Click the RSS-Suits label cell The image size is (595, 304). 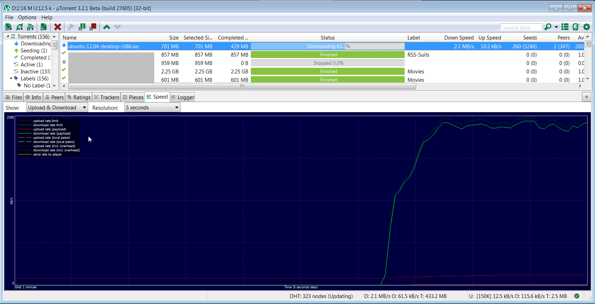(x=418, y=55)
